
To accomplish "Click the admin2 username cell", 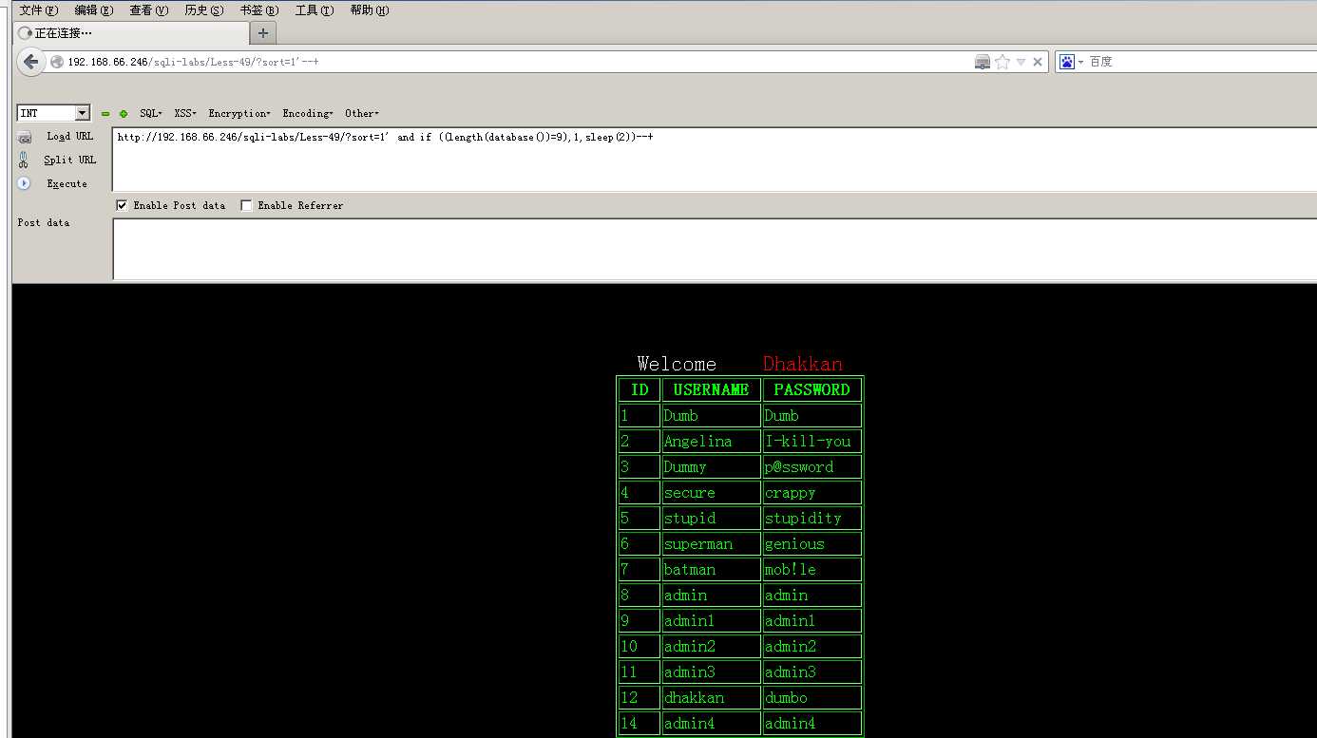I will click(712, 647).
